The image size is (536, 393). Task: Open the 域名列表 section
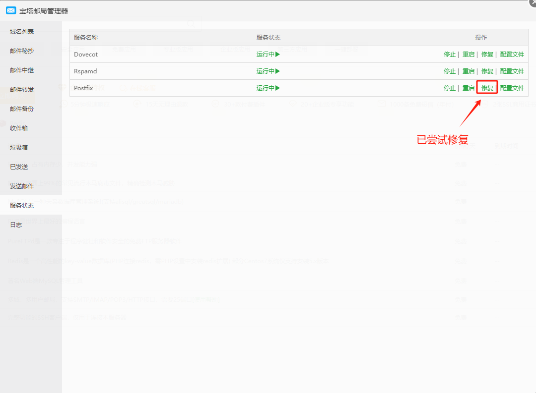point(22,31)
